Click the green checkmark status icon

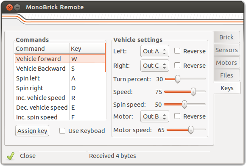(x=11, y=156)
